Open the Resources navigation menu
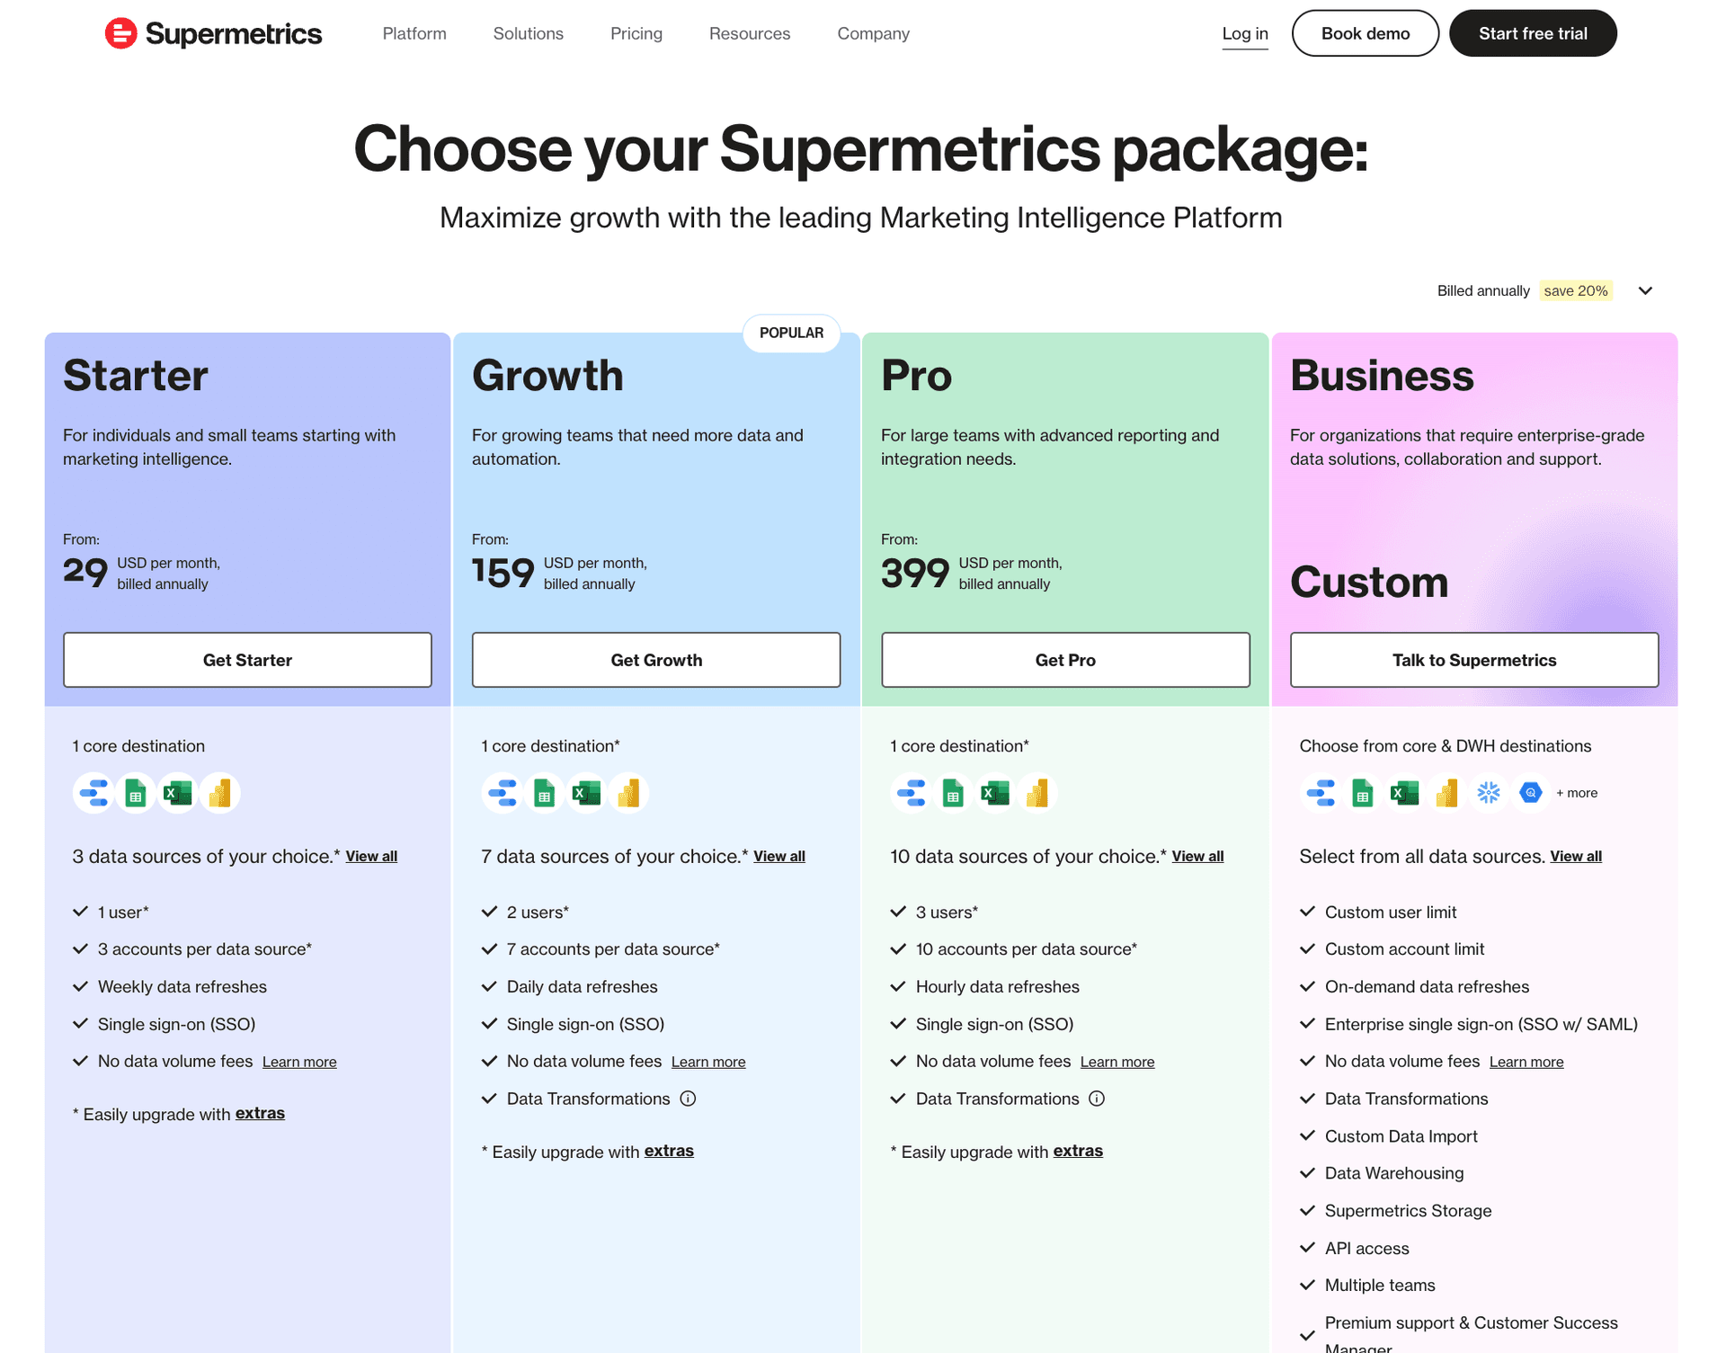 pos(750,33)
